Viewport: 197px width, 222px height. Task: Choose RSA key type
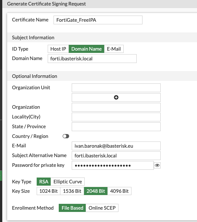43,182
